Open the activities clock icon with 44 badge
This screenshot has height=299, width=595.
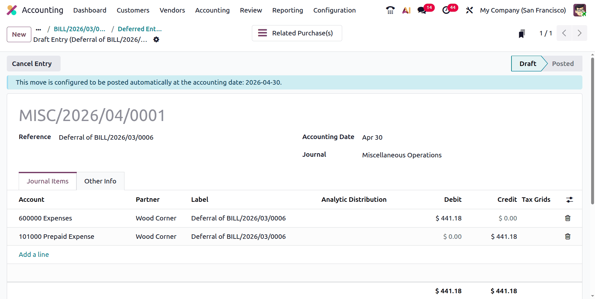446,10
